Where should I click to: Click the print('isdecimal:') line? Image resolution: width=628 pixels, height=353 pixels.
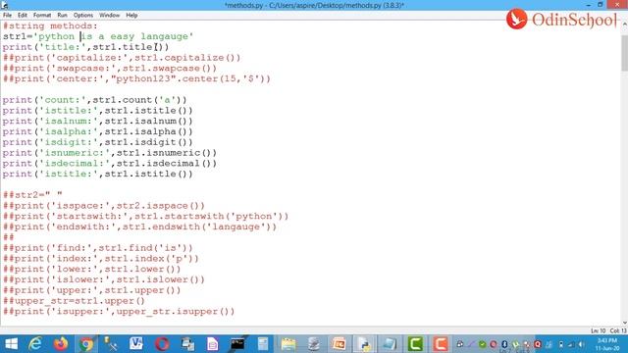(x=110, y=164)
